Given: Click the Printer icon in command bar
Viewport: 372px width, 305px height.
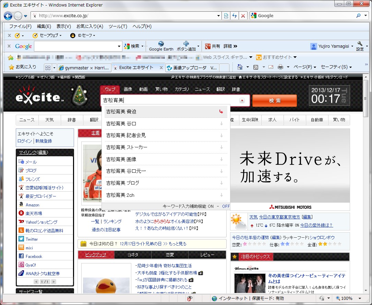Looking at the screenshot, I should [280, 67].
